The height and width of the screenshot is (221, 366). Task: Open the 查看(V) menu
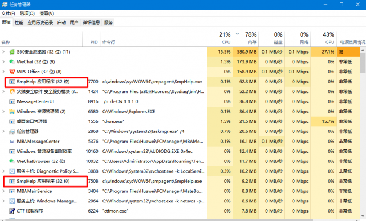coord(47,14)
